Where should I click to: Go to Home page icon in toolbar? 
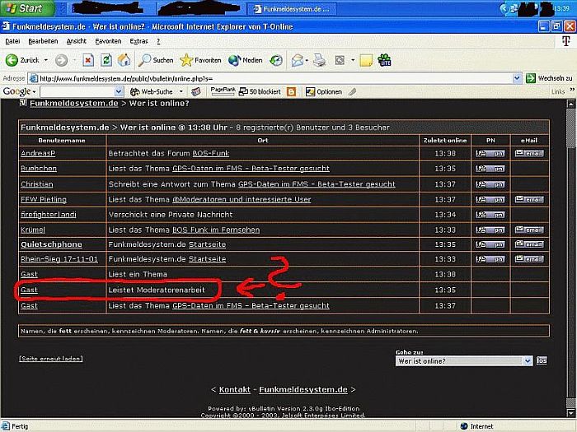click(x=124, y=60)
